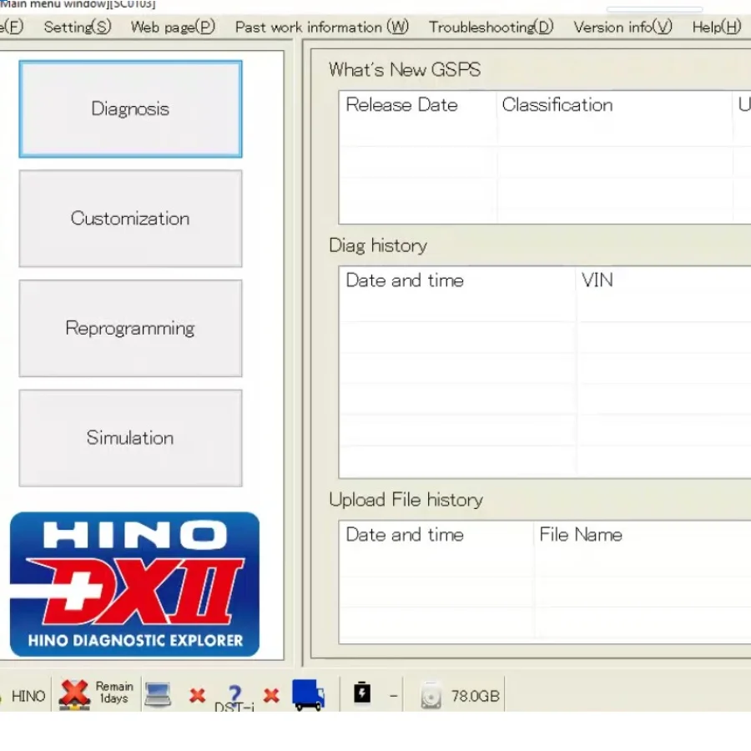Click the license Remain 1days status icon
The width and height of the screenshot is (751, 751).
coord(94,693)
